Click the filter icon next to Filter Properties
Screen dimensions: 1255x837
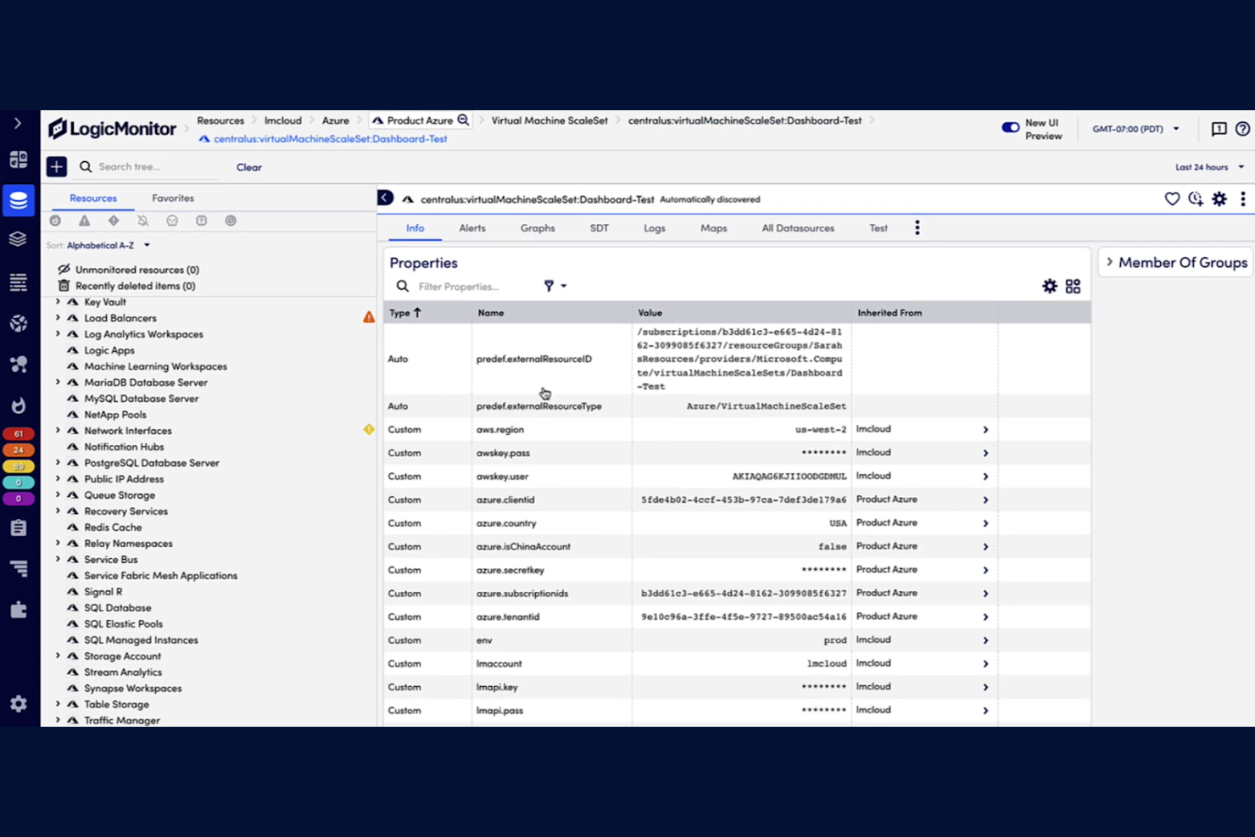tap(549, 286)
